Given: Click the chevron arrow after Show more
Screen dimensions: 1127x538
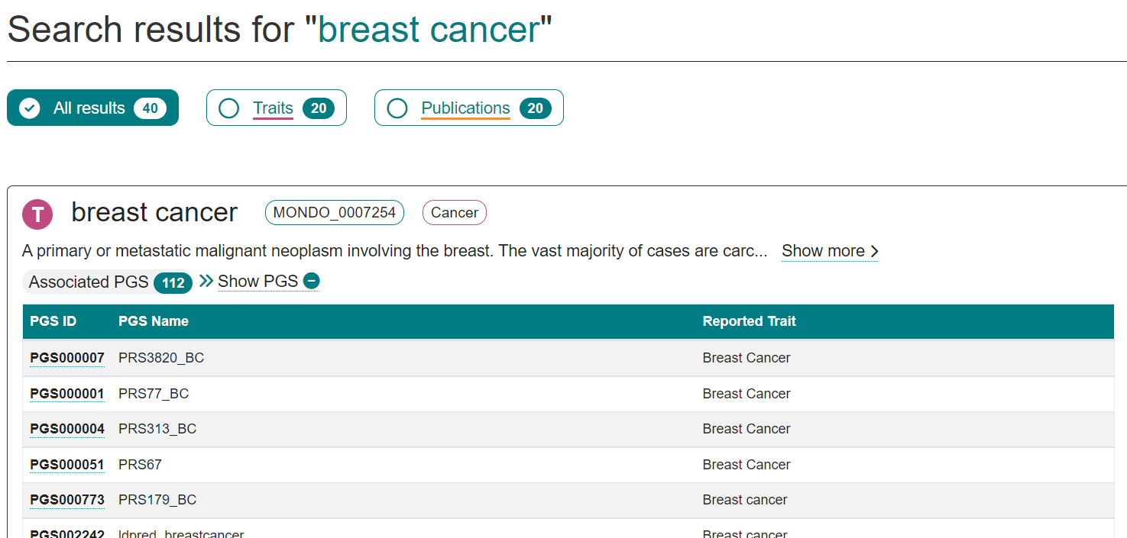Looking at the screenshot, I should coord(875,250).
